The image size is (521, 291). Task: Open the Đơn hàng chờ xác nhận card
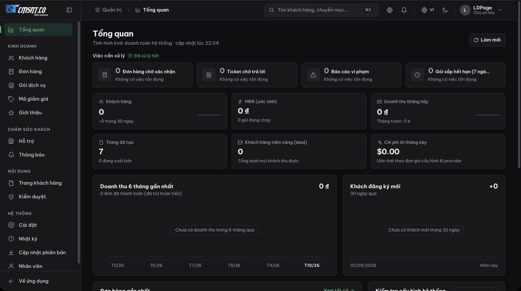point(143,75)
